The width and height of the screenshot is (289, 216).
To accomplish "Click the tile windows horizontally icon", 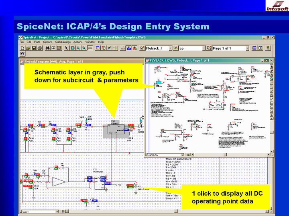I will pyautogui.click(x=254, y=48).
